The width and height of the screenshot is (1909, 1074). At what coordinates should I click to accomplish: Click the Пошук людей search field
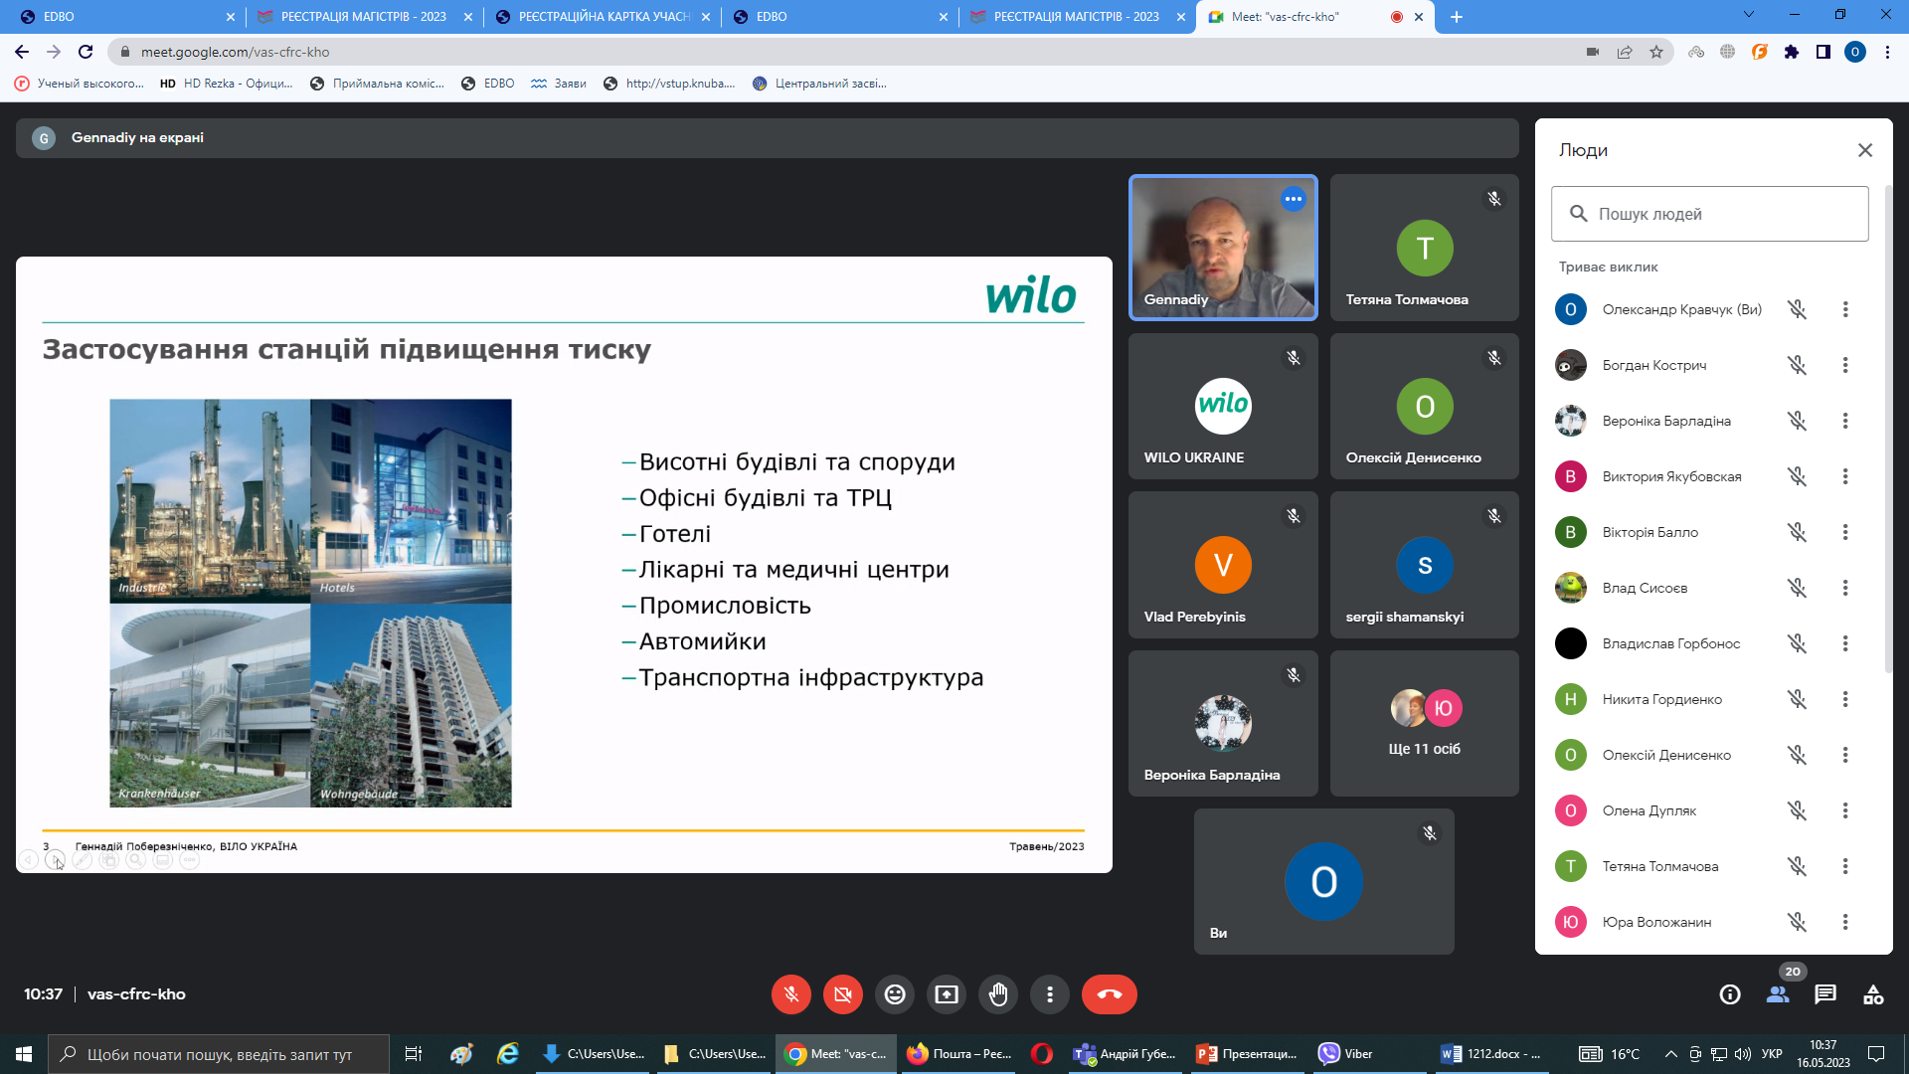(1710, 214)
